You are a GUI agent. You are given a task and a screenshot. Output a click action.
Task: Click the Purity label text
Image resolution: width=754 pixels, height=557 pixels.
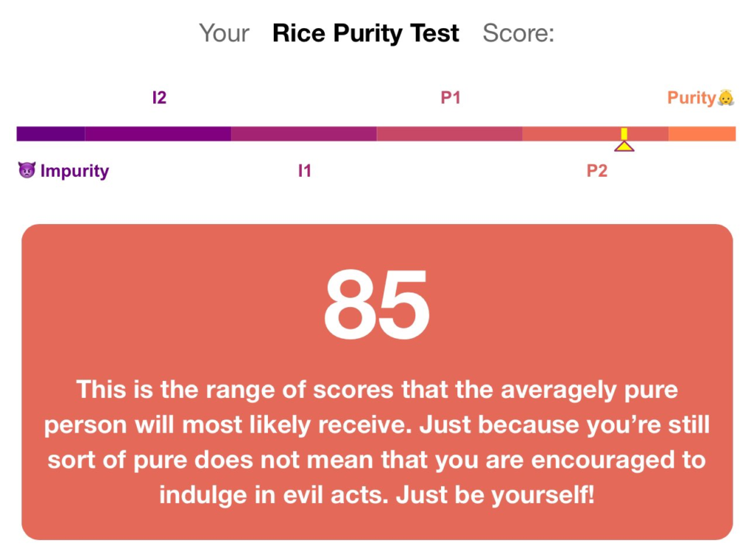tap(691, 98)
